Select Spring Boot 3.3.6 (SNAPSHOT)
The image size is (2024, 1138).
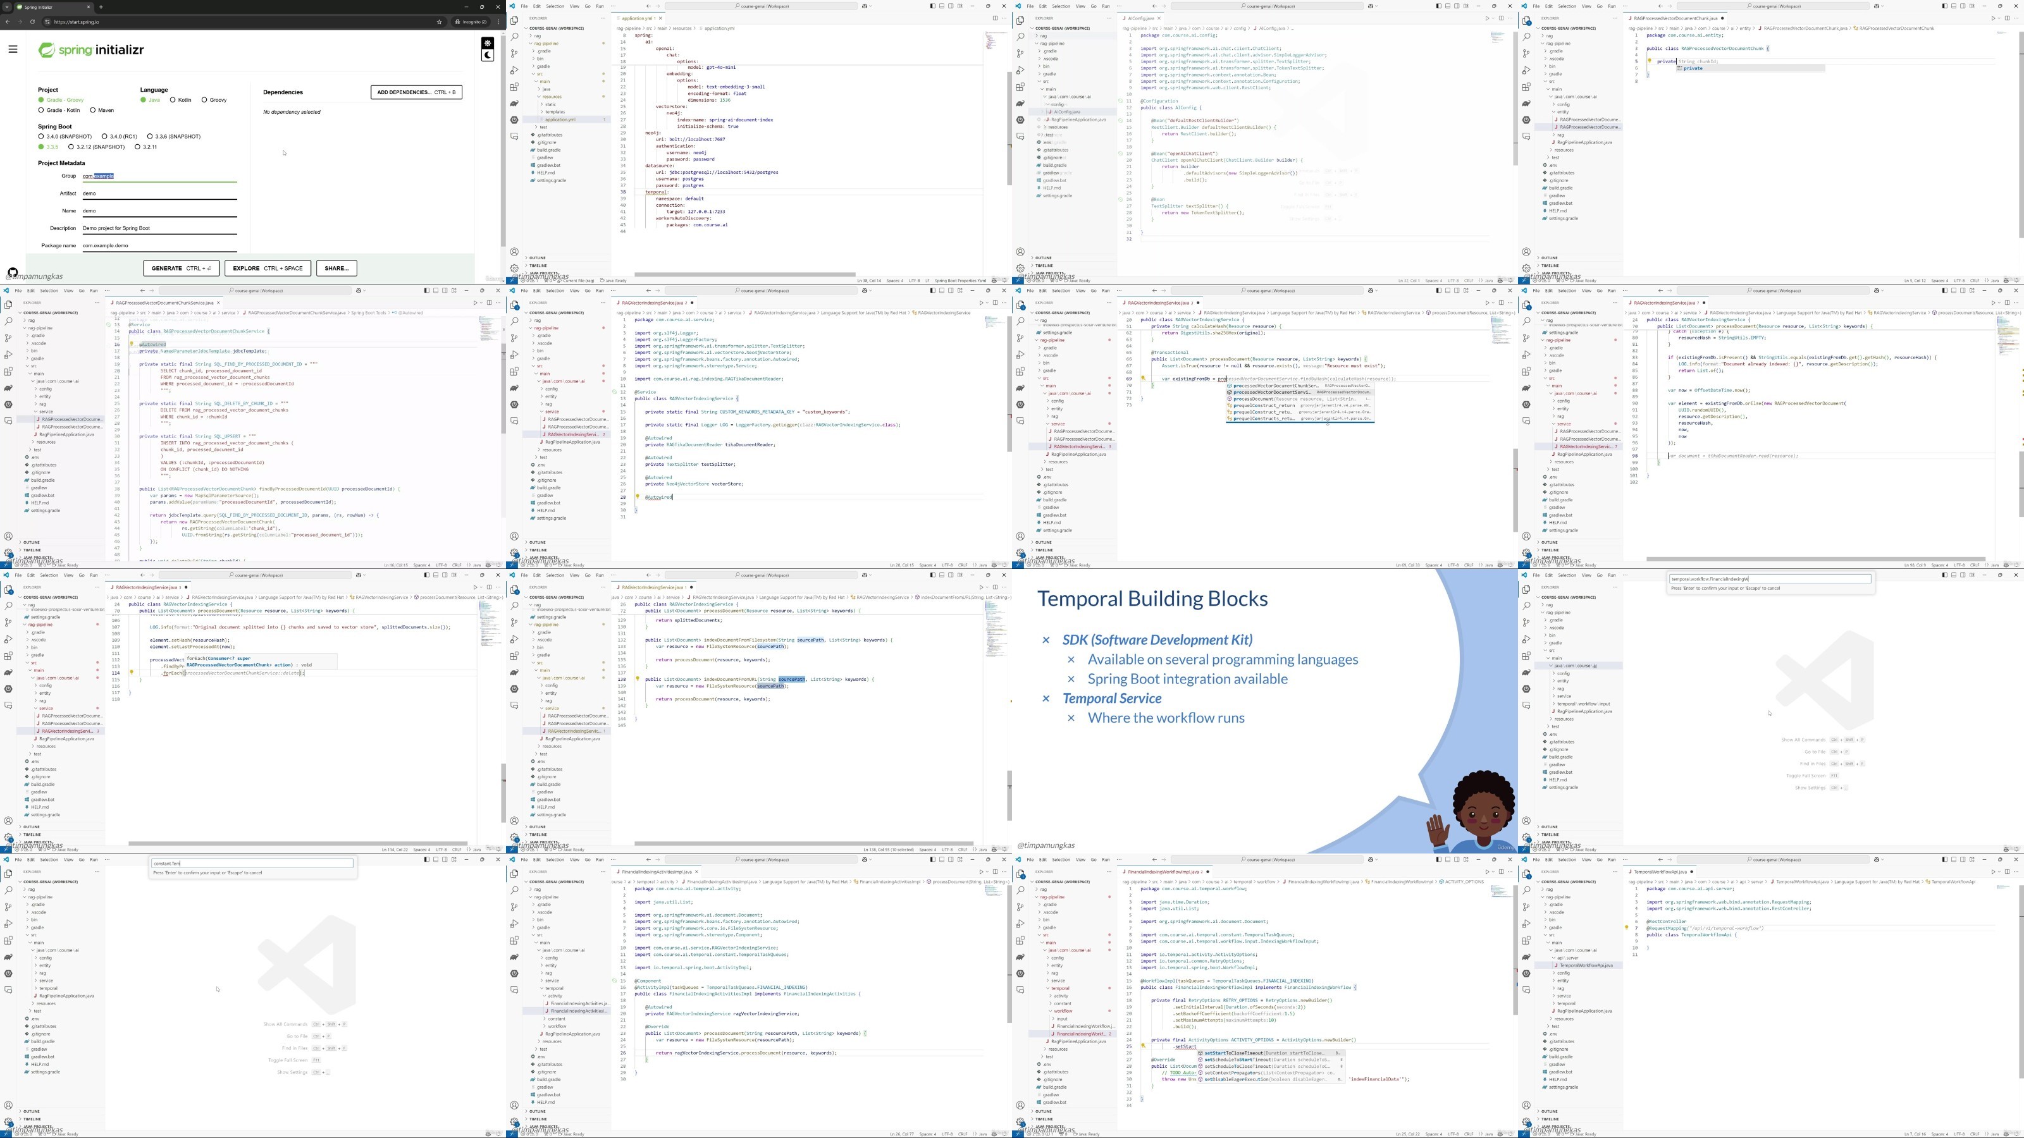coord(174,136)
